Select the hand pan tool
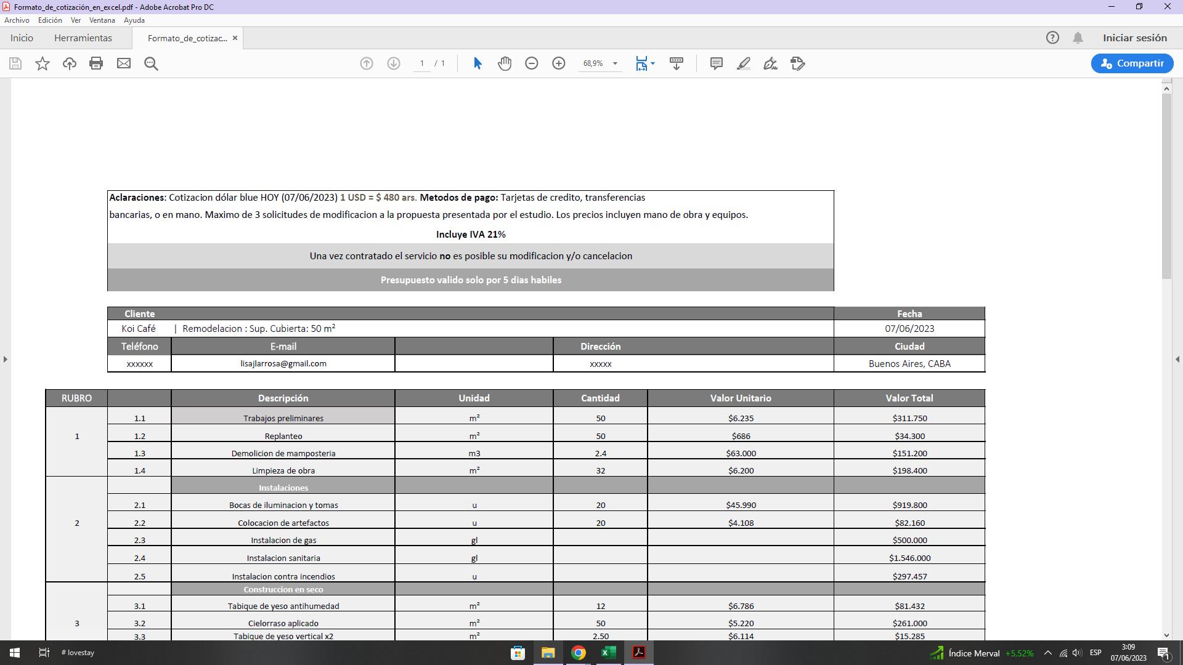Image resolution: width=1183 pixels, height=665 pixels. tap(505, 63)
